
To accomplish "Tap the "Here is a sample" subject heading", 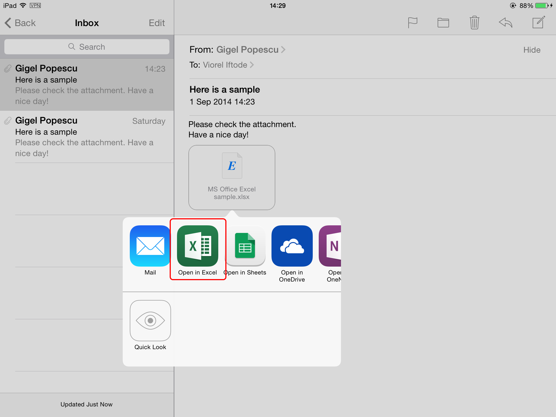I will click(x=225, y=90).
